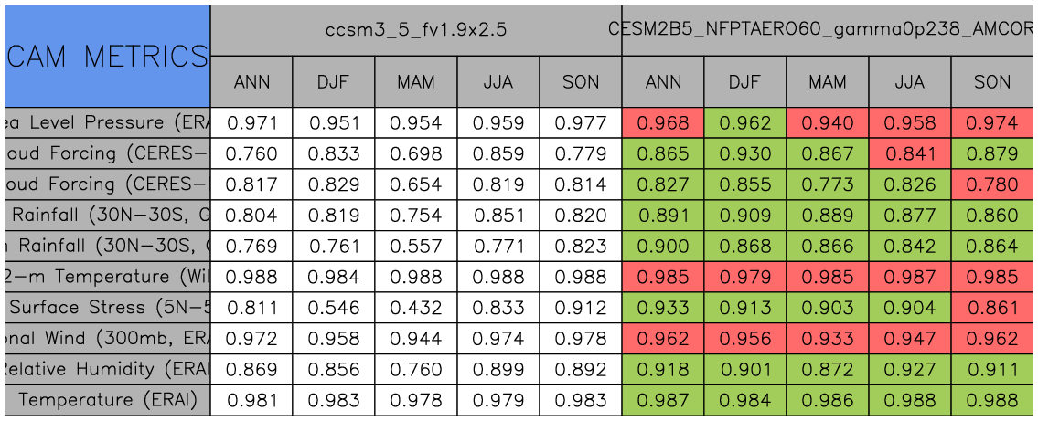Select the 2-m Temperature row label
The width and height of the screenshot is (1038, 421).
tap(107, 277)
